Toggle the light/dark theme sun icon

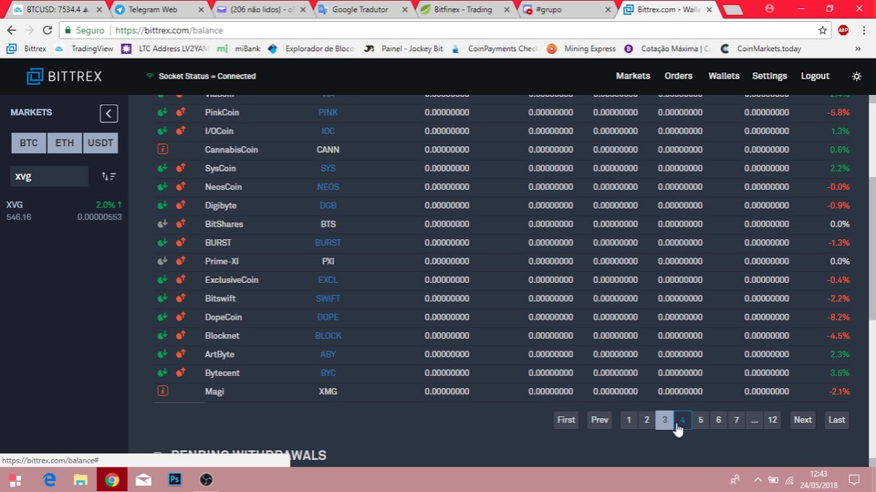856,76
